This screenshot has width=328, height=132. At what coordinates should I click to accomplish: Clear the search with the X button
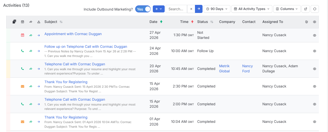(x=191, y=9)
